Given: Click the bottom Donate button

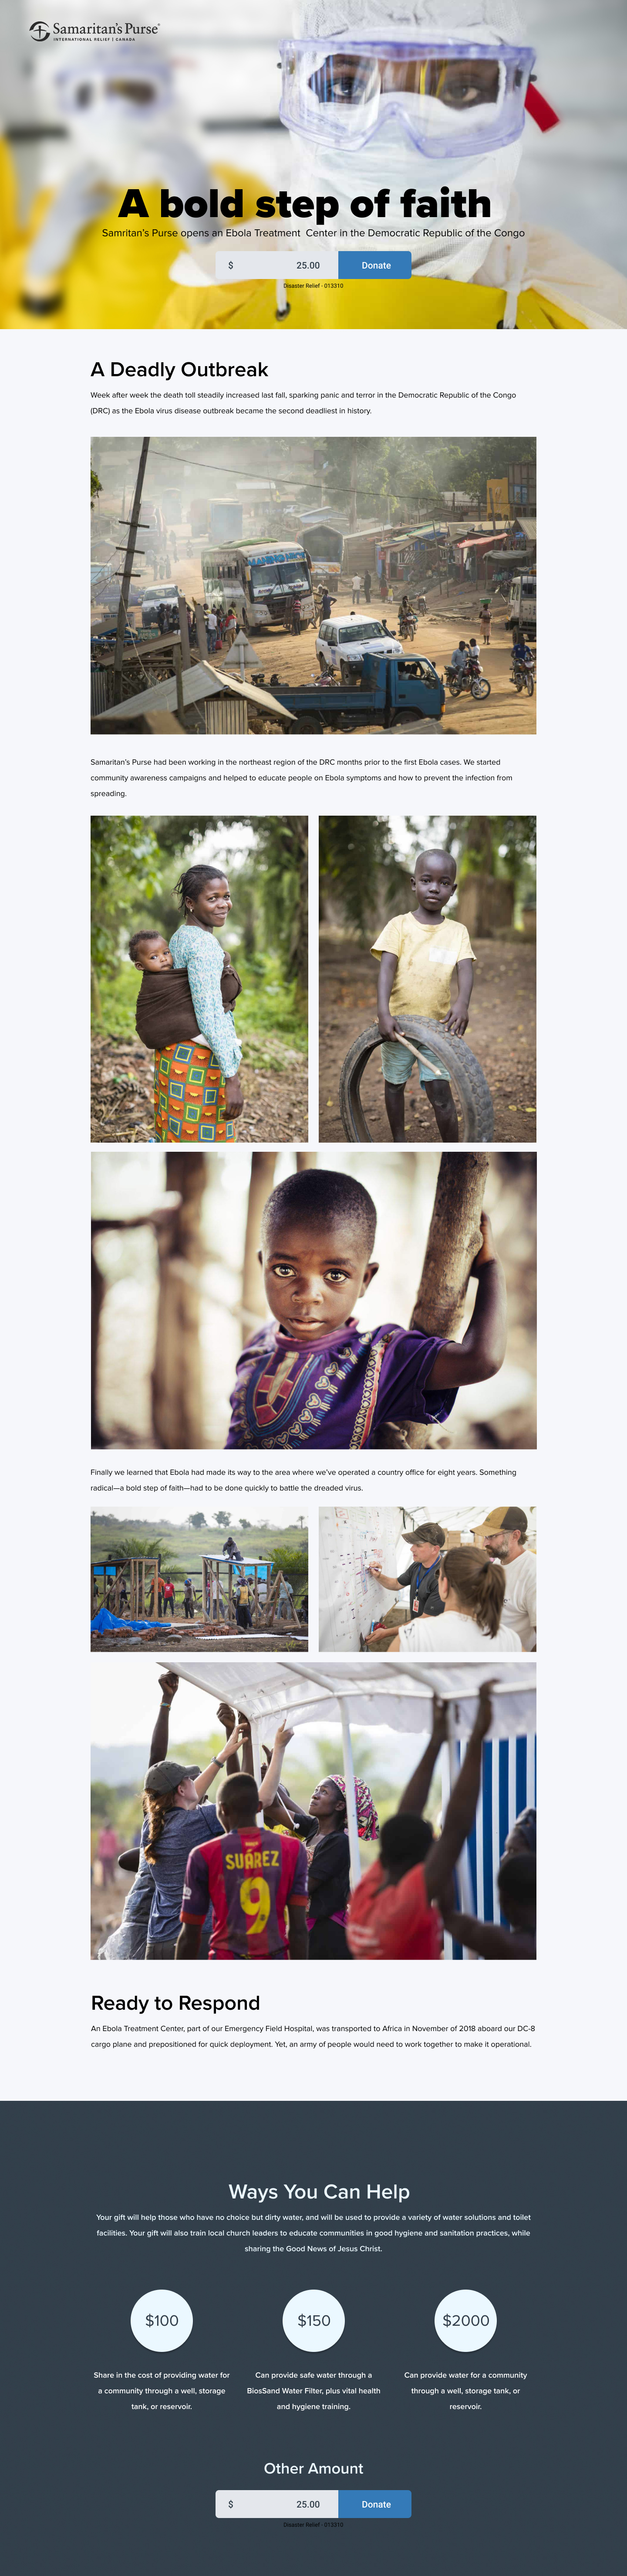Looking at the screenshot, I should point(375,2504).
